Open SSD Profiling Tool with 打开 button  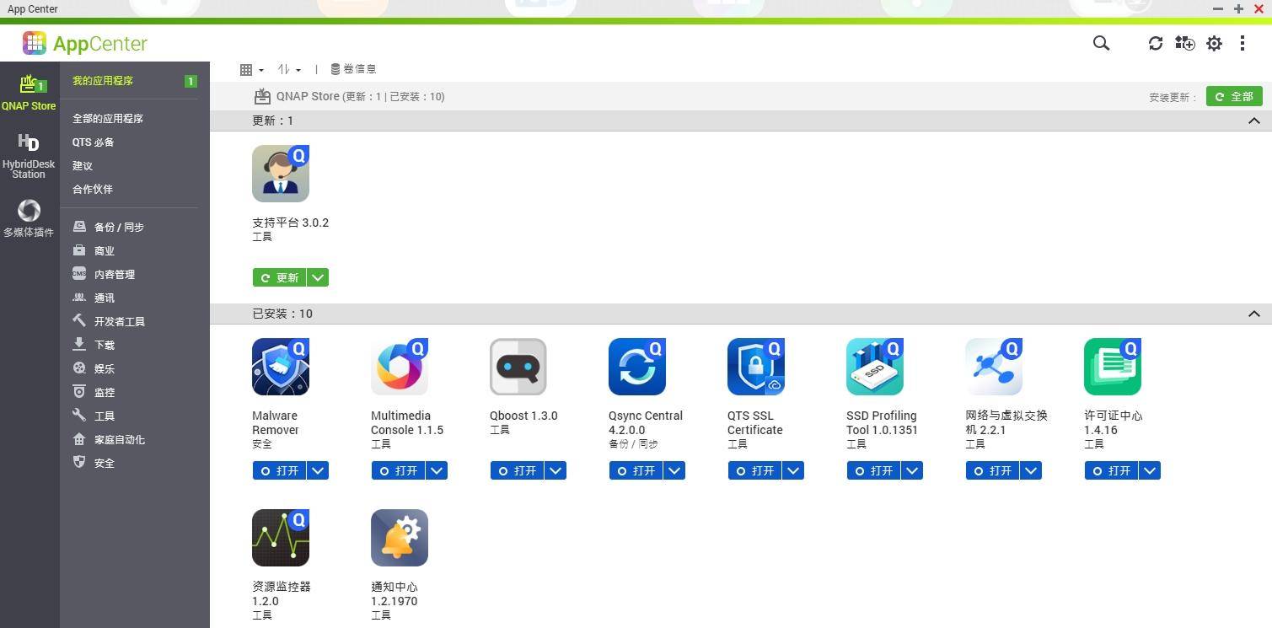(x=873, y=470)
